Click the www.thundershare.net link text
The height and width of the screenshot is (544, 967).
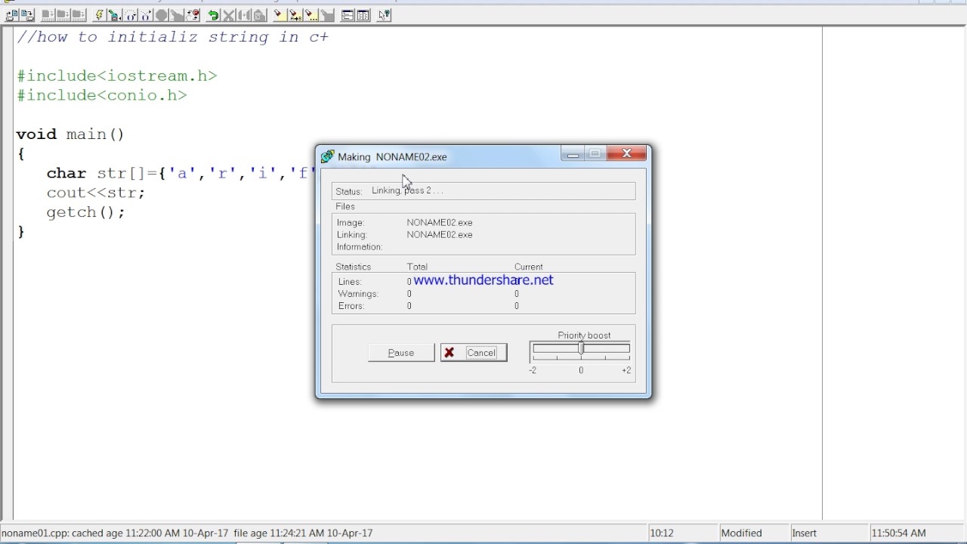[483, 280]
